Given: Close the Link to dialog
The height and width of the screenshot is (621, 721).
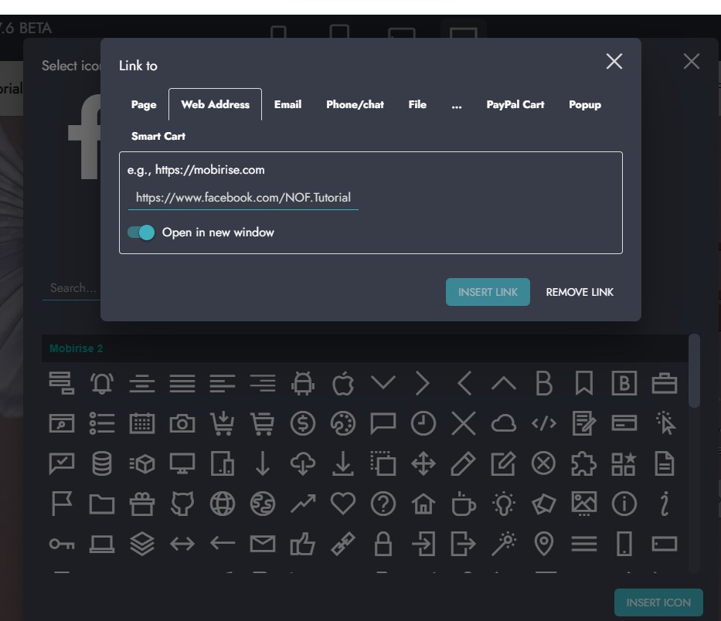Looking at the screenshot, I should tap(614, 61).
